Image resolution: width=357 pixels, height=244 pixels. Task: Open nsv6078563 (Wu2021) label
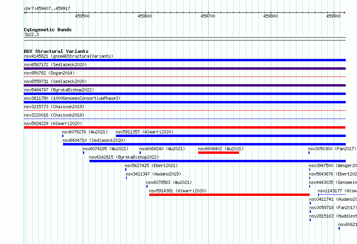[x=169, y=182]
